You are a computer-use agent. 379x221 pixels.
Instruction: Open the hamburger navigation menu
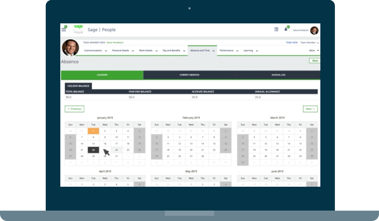64,29
